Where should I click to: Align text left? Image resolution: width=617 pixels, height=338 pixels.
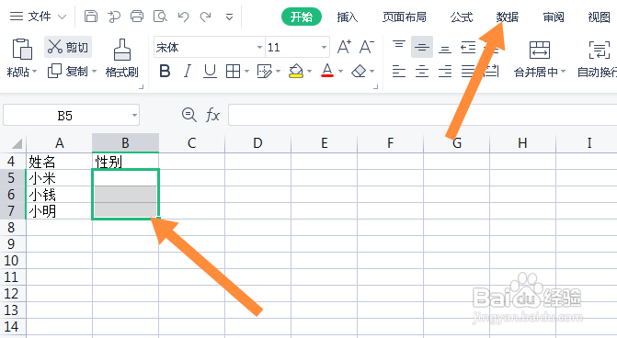coord(399,71)
